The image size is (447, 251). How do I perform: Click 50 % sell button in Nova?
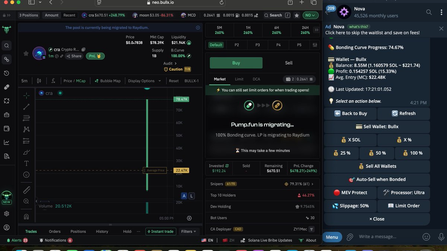point(377,153)
